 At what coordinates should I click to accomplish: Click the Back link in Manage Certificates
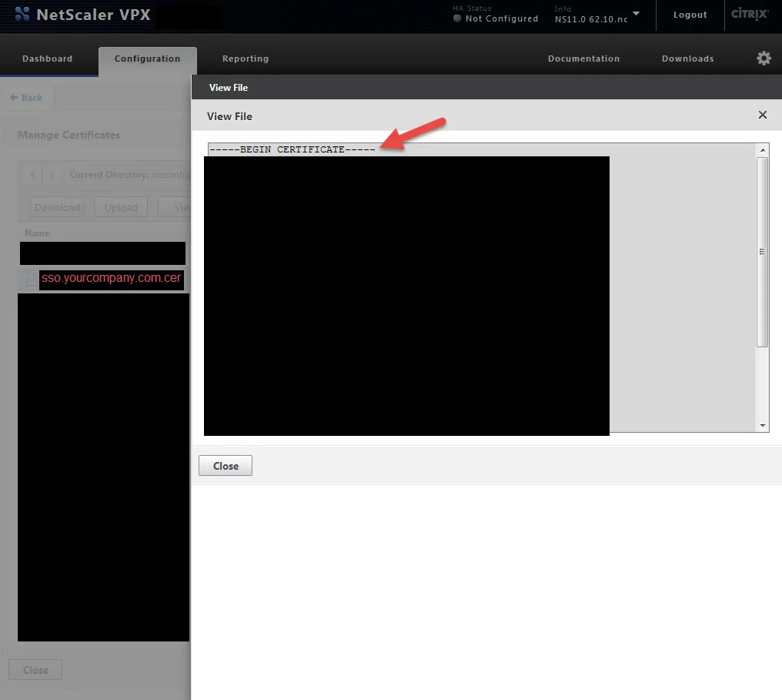27,98
